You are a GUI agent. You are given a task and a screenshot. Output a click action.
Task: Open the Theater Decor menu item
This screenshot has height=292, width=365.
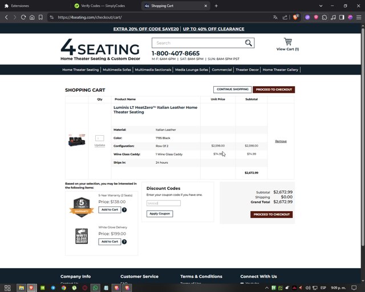pyautogui.click(x=247, y=70)
